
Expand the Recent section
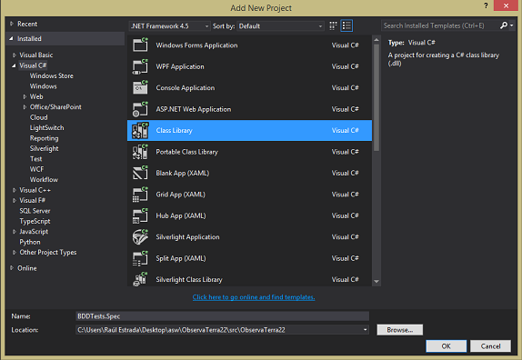point(12,24)
